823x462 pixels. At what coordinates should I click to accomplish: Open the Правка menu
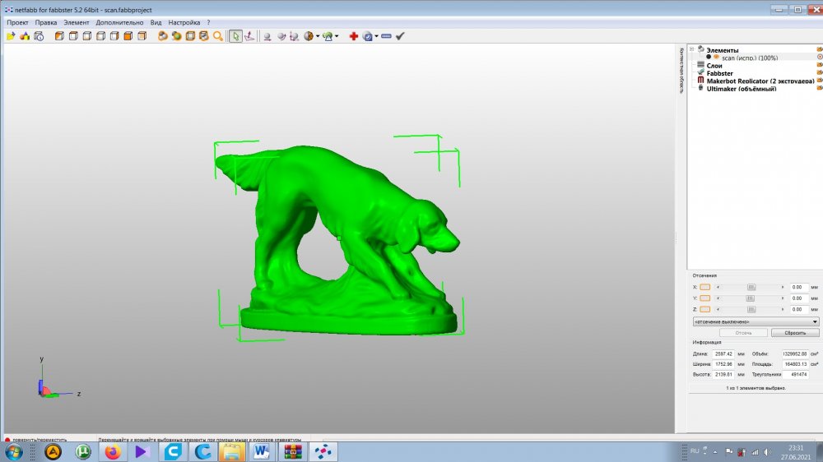point(45,22)
